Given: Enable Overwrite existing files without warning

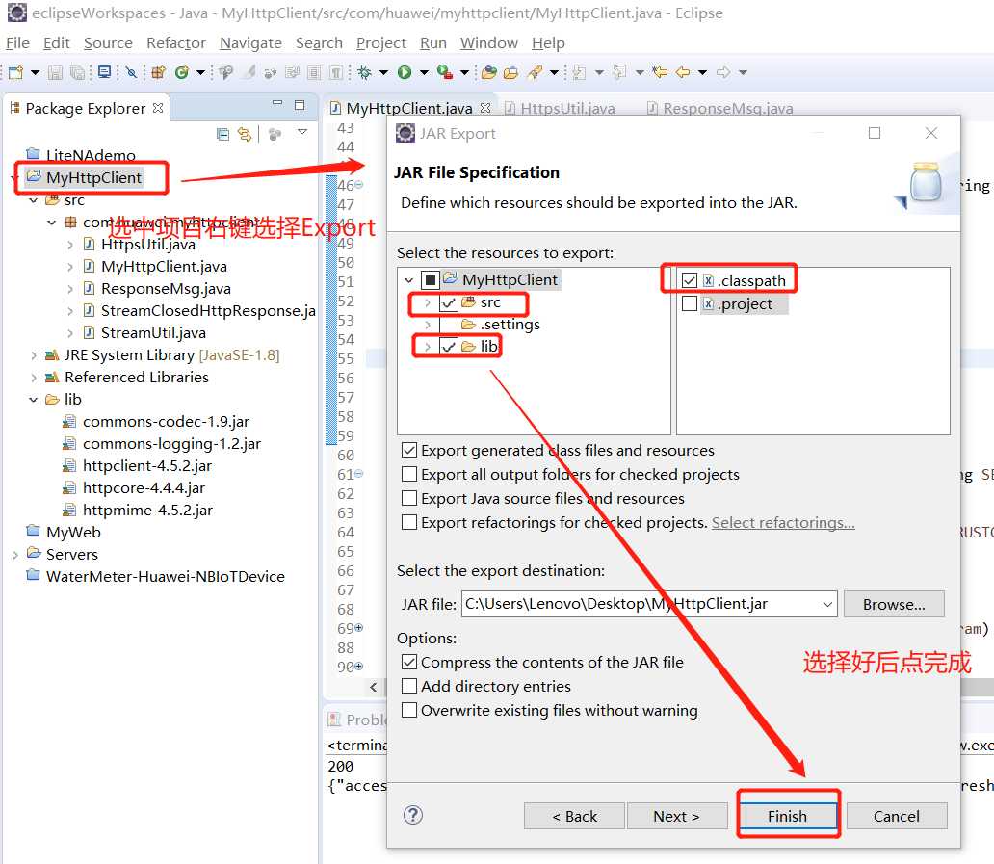Looking at the screenshot, I should (409, 710).
